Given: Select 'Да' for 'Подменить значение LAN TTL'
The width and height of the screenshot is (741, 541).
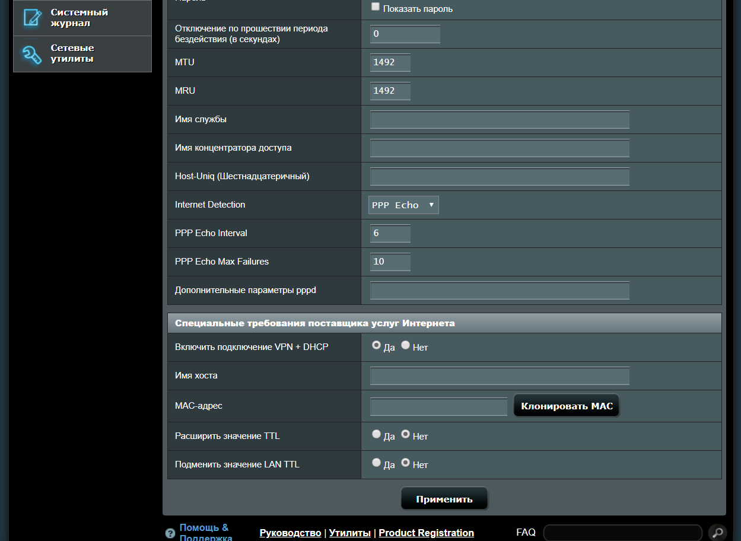Looking at the screenshot, I should click(376, 463).
